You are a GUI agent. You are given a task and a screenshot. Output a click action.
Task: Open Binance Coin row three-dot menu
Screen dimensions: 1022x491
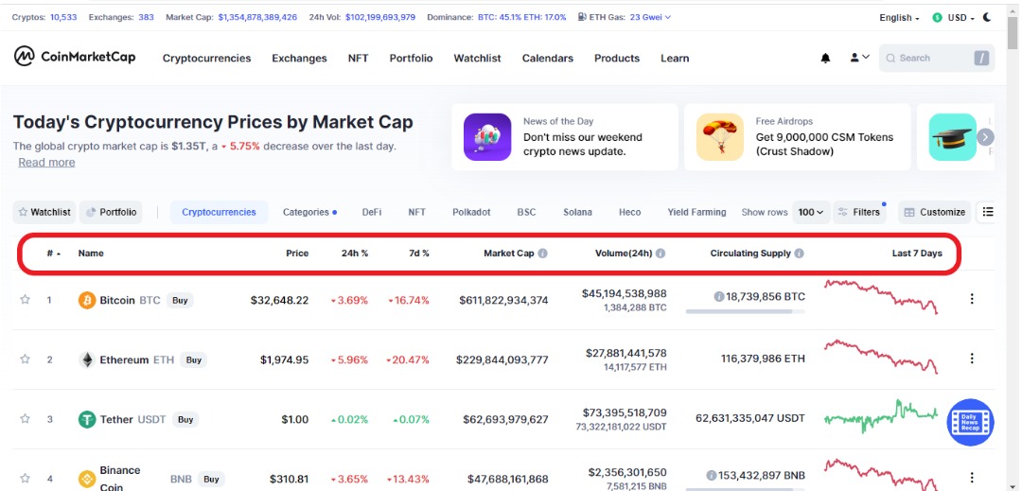pos(972,478)
